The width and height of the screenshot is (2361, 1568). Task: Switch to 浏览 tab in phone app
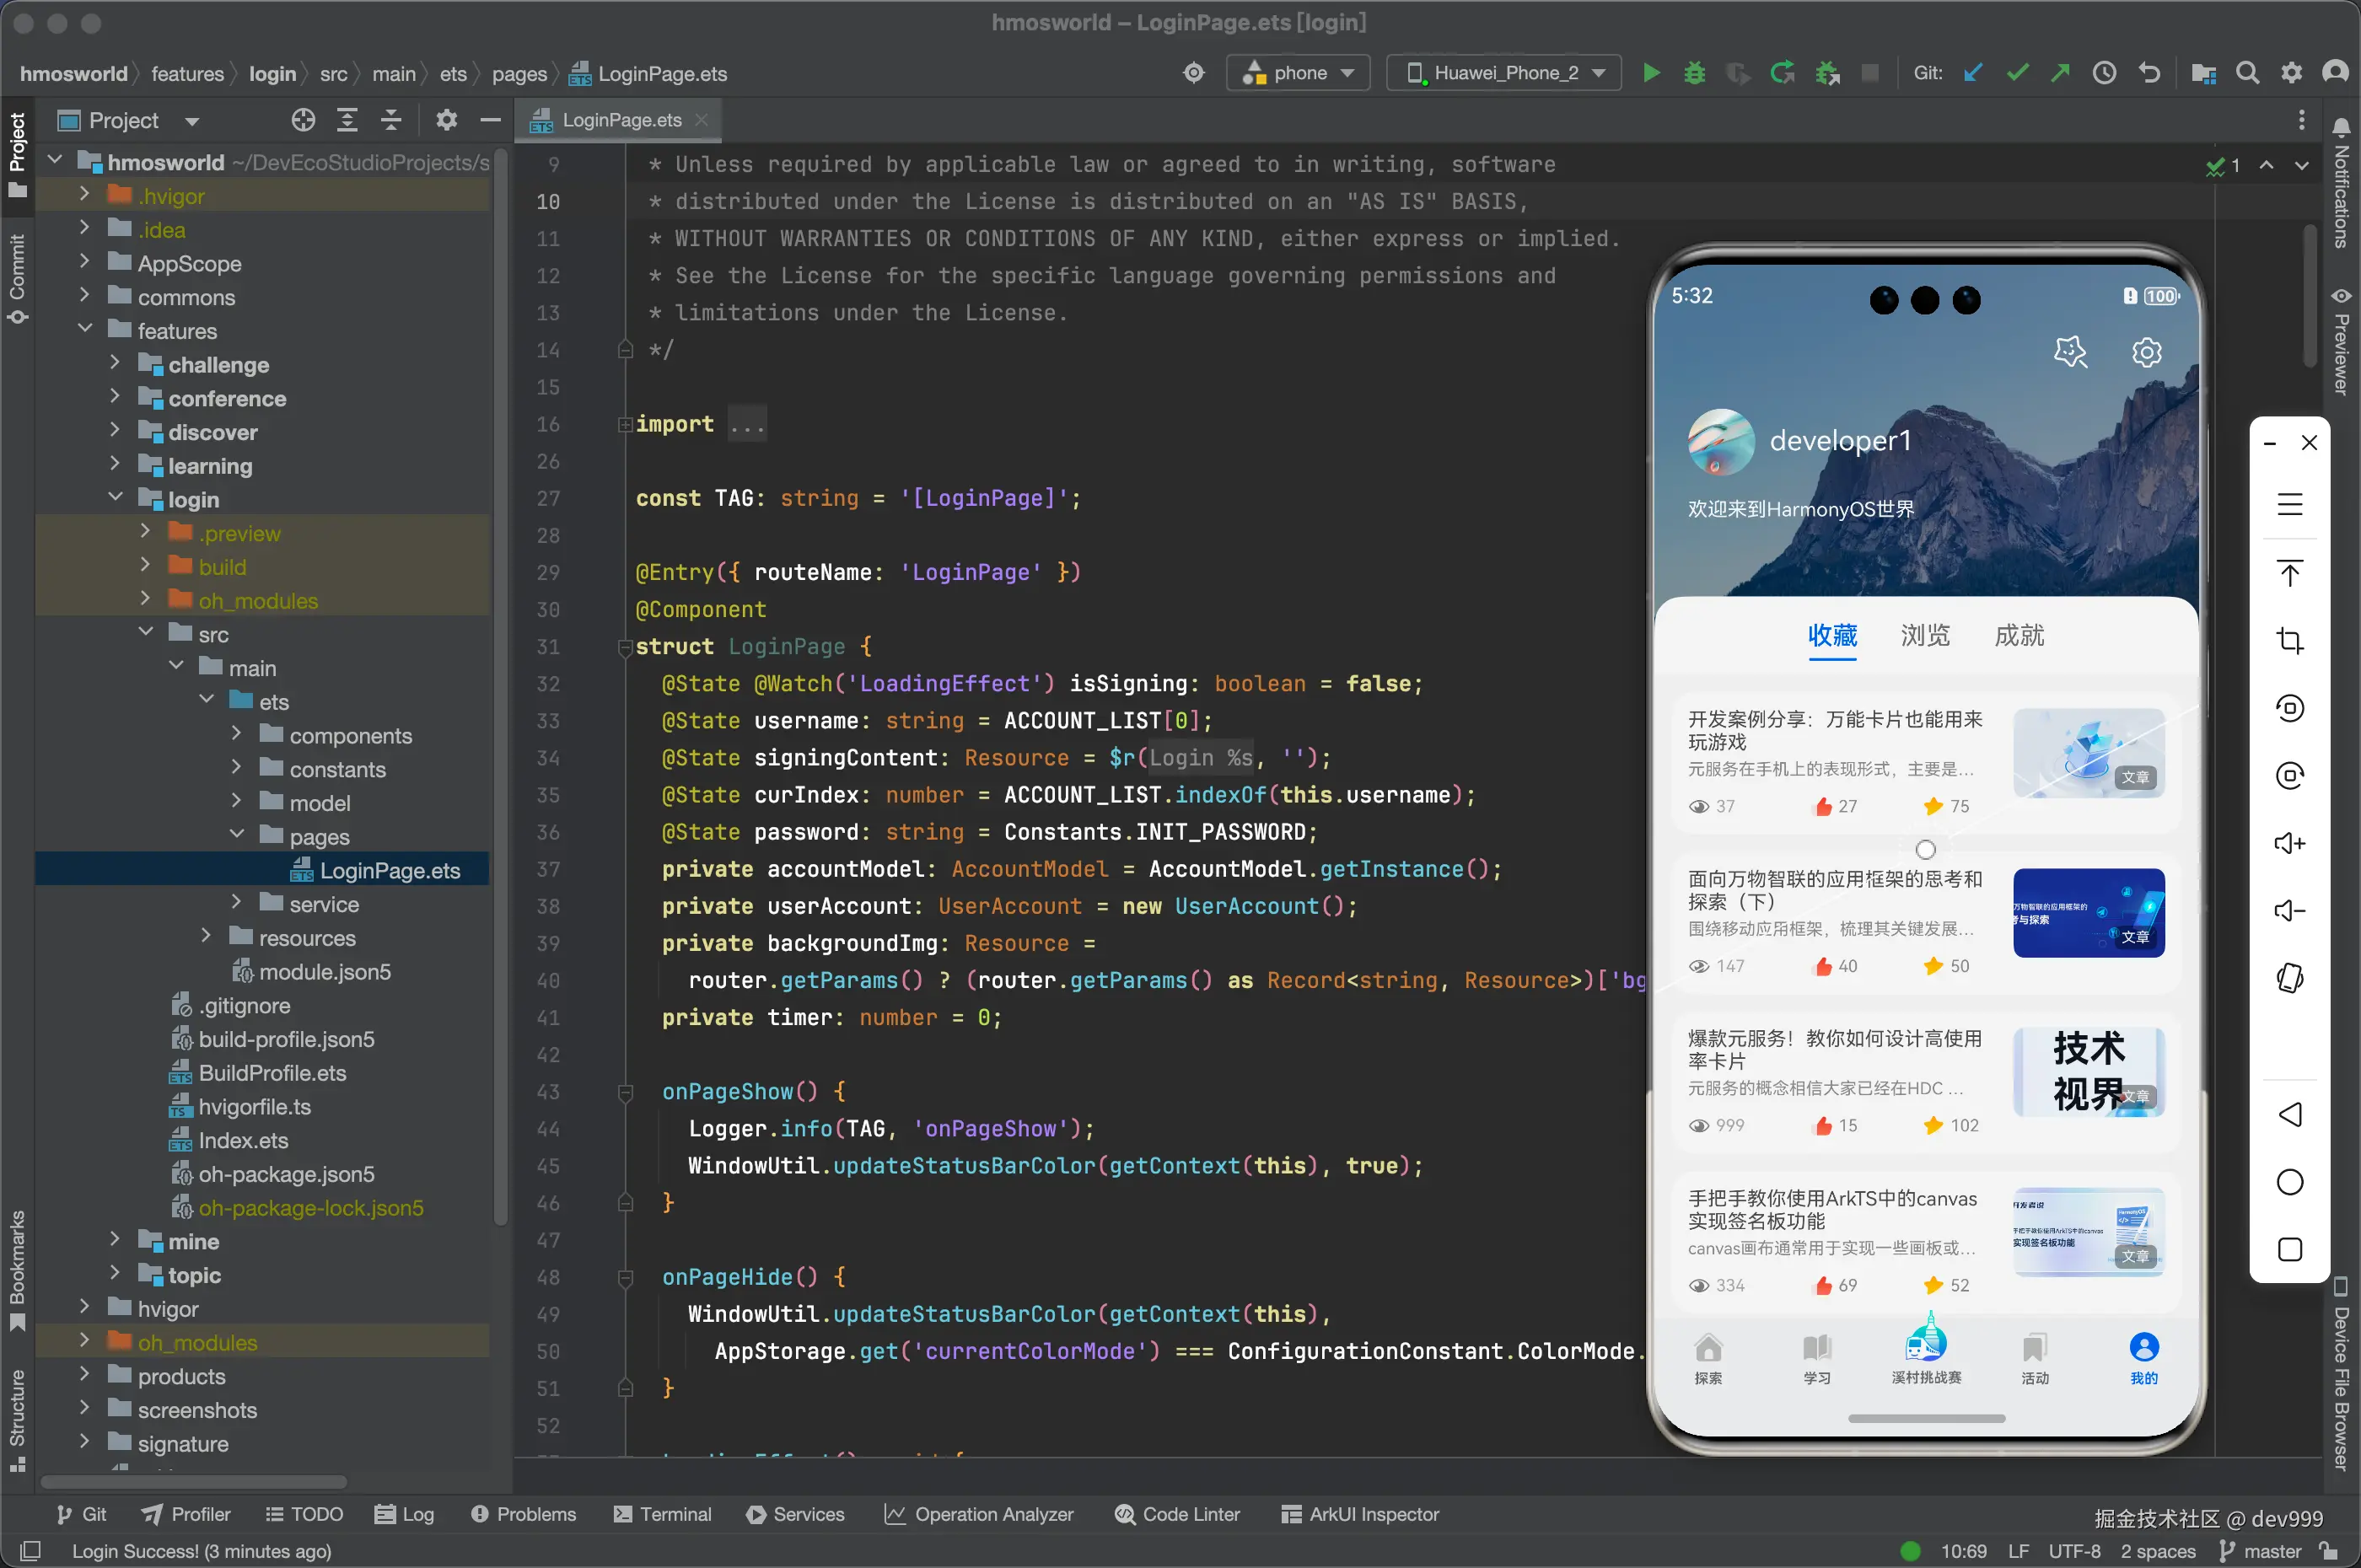coord(1924,635)
